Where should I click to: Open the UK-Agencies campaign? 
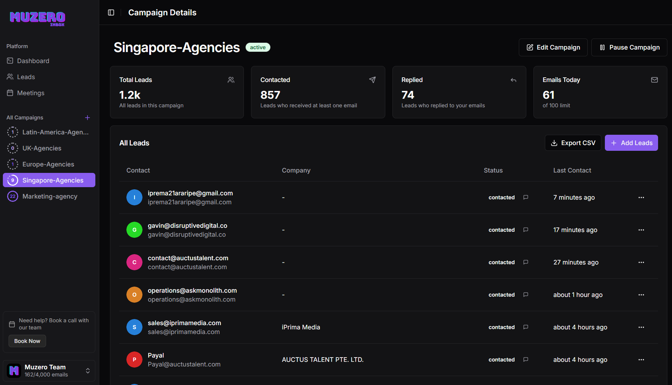coord(42,148)
